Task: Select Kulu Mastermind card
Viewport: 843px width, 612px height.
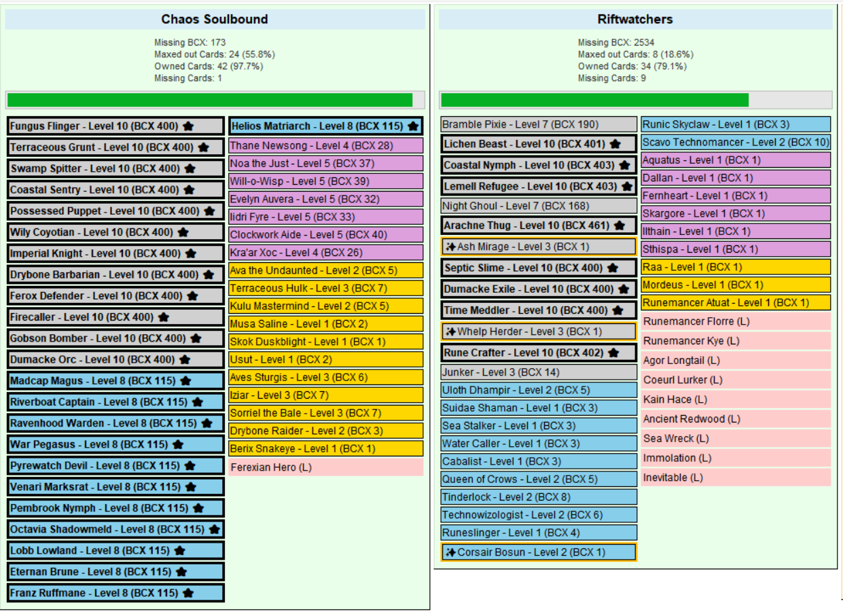Action: point(326,306)
